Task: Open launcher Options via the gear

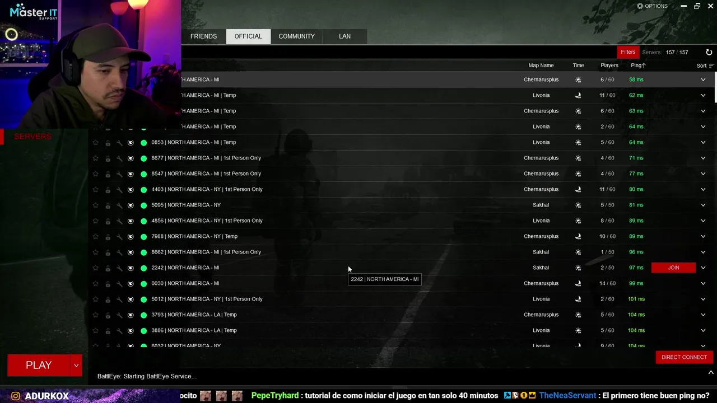Action: click(652, 6)
